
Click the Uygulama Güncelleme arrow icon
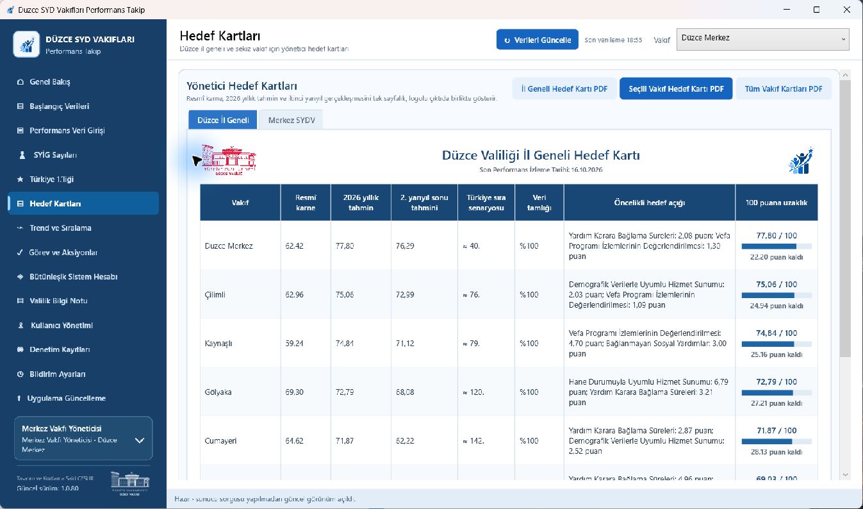pos(19,399)
